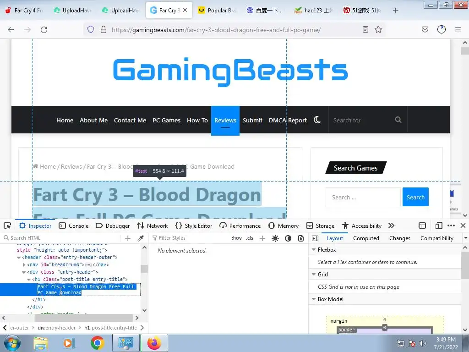Click the tracking protection shield icon
Screen dimensions: 469x352
pyautogui.click(x=91, y=29)
